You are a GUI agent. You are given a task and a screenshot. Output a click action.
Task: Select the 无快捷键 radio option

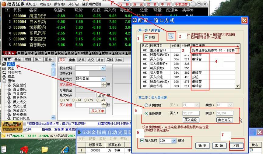click(x=146, y=114)
